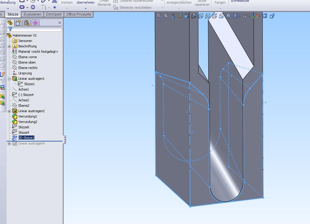
Task: Open the DimXpertManager crosshair tab
Action: click(x=35, y=23)
